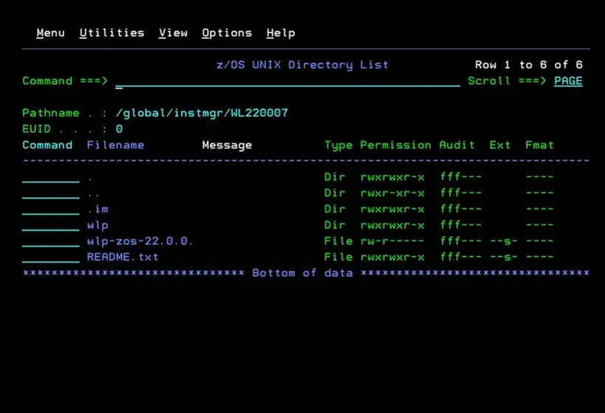This screenshot has height=413, width=605.
Task: Click the pathname /global/instmgr/WL220007
Action: pyautogui.click(x=202, y=114)
